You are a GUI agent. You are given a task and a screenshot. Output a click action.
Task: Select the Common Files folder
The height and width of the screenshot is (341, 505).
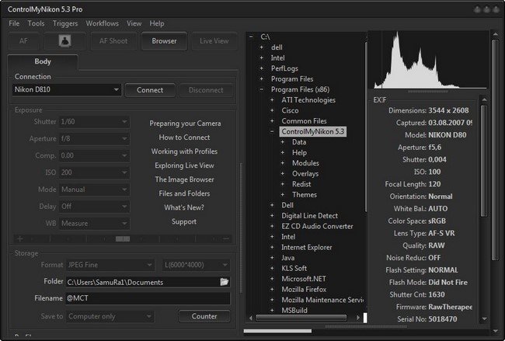(x=304, y=121)
